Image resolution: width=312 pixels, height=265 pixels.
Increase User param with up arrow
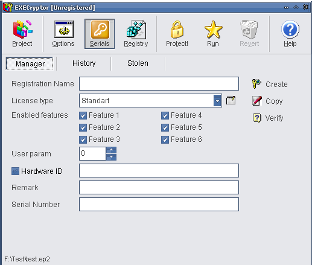(111, 150)
